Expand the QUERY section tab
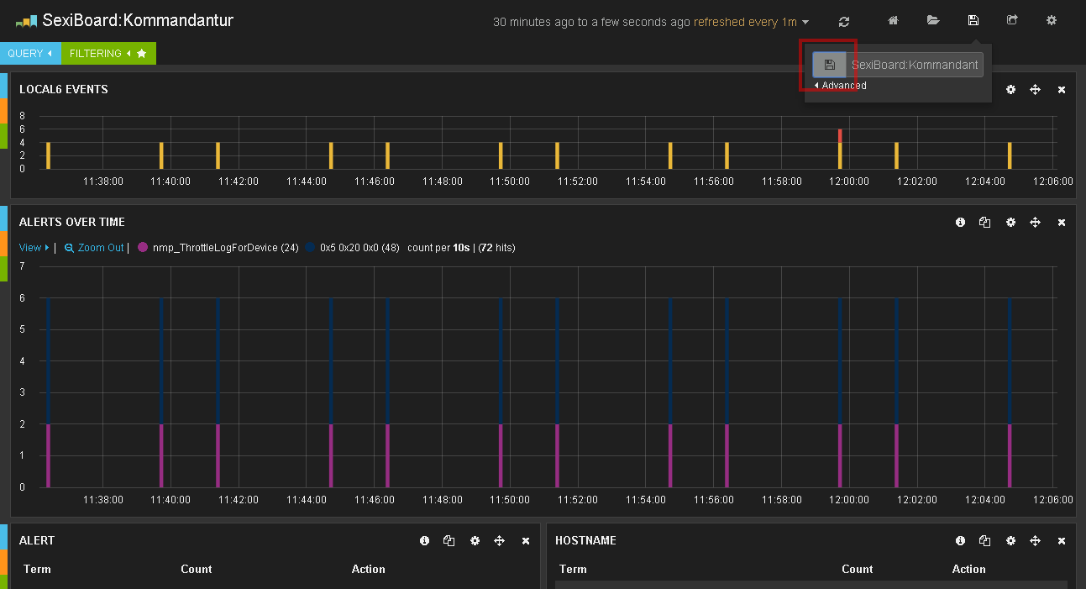1086x589 pixels. 30,53
